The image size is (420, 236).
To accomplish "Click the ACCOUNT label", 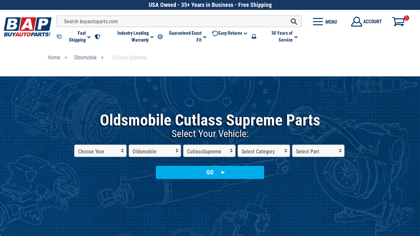I will tap(372, 22).
